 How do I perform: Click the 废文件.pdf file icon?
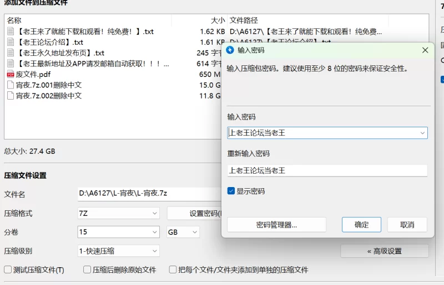11,74
